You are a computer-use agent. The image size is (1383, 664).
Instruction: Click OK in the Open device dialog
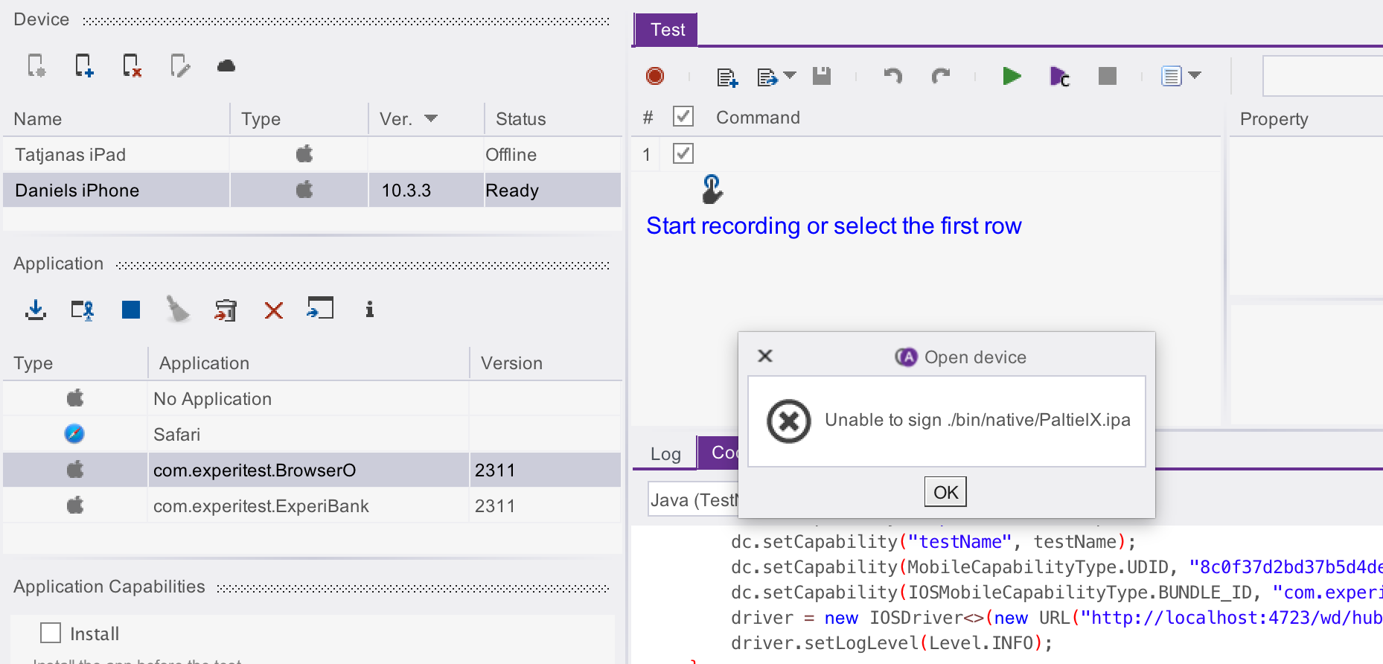point(945,492)
